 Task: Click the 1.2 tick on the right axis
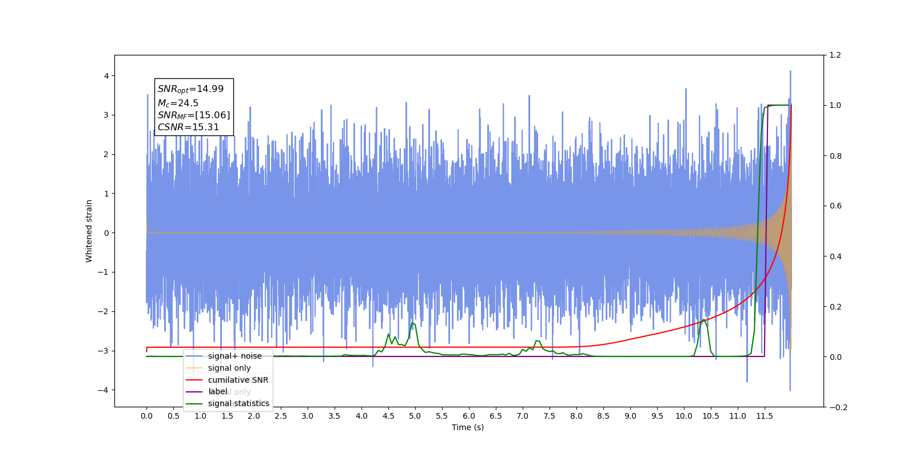click(836, 55)
